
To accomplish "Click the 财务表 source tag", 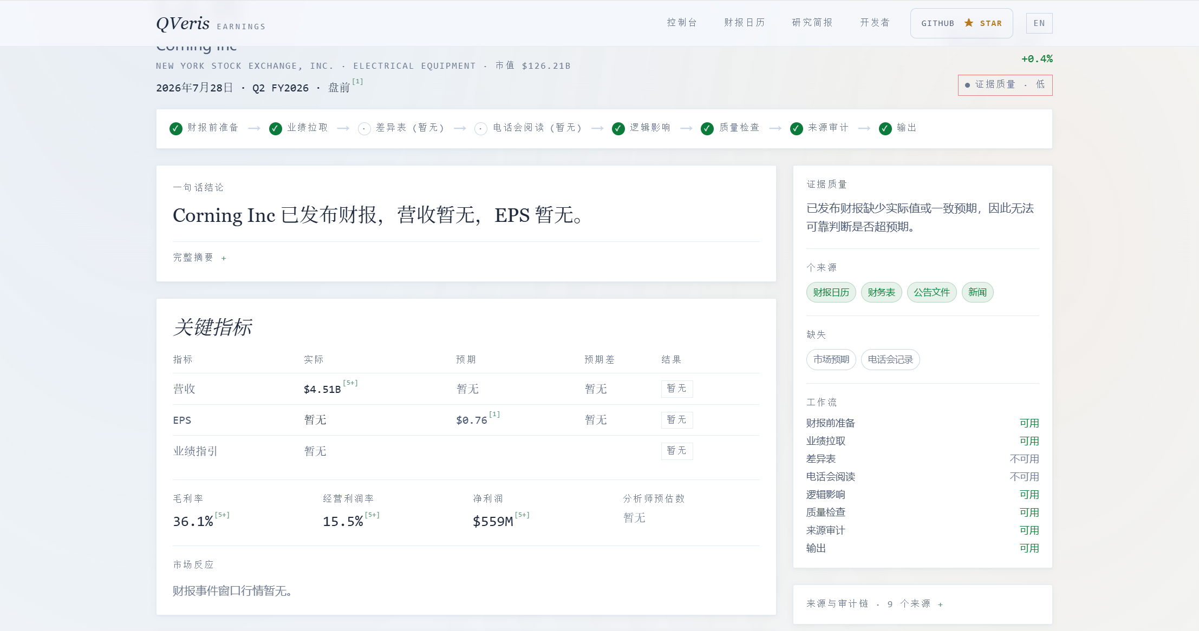I will click(x=881, y=292).
